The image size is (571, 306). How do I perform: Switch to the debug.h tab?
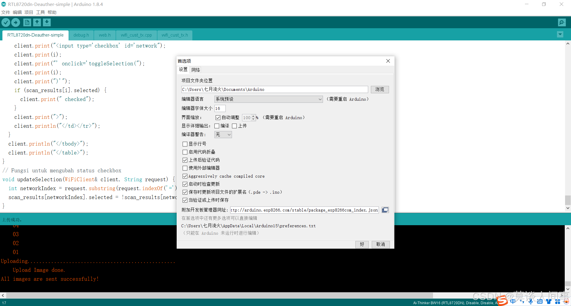pos(81,35)
